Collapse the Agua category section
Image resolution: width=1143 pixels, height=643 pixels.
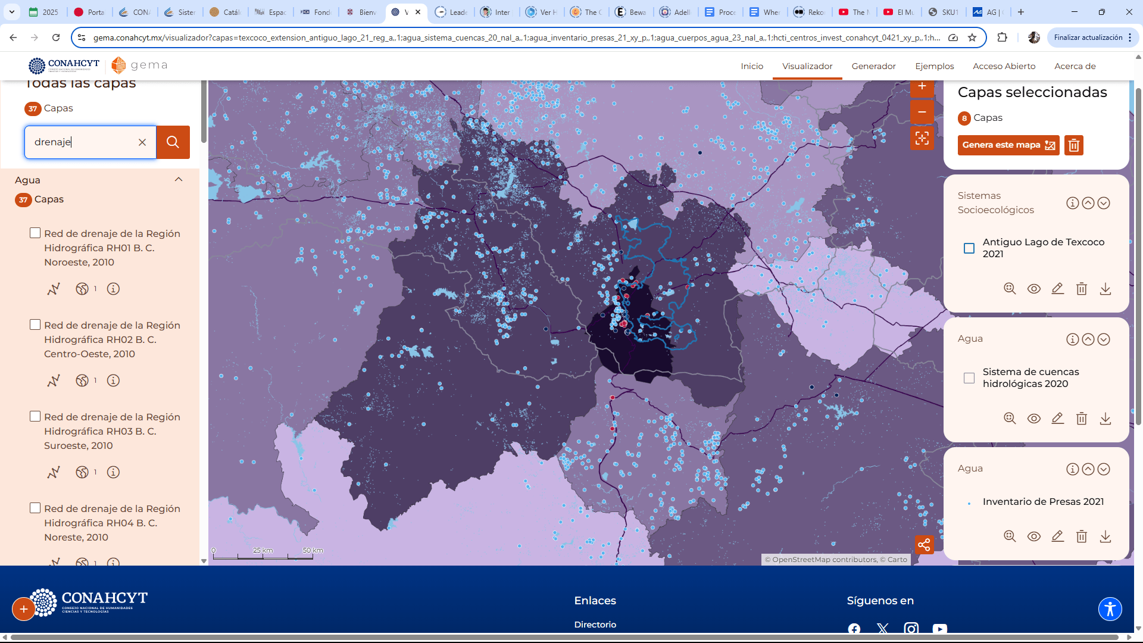[x=178, y=180]
